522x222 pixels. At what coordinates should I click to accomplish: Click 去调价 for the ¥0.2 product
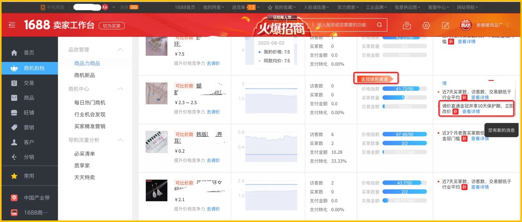(x=213, y=160)
